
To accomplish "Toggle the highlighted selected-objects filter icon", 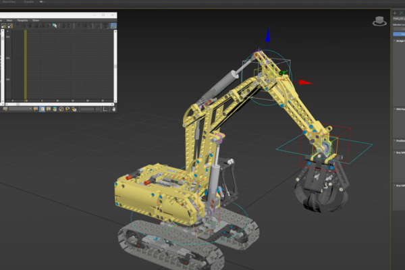I will 42,109.
